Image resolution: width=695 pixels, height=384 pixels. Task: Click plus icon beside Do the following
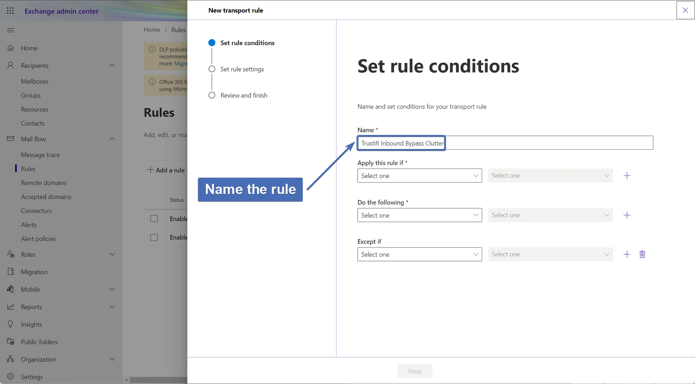pos(627,215)
